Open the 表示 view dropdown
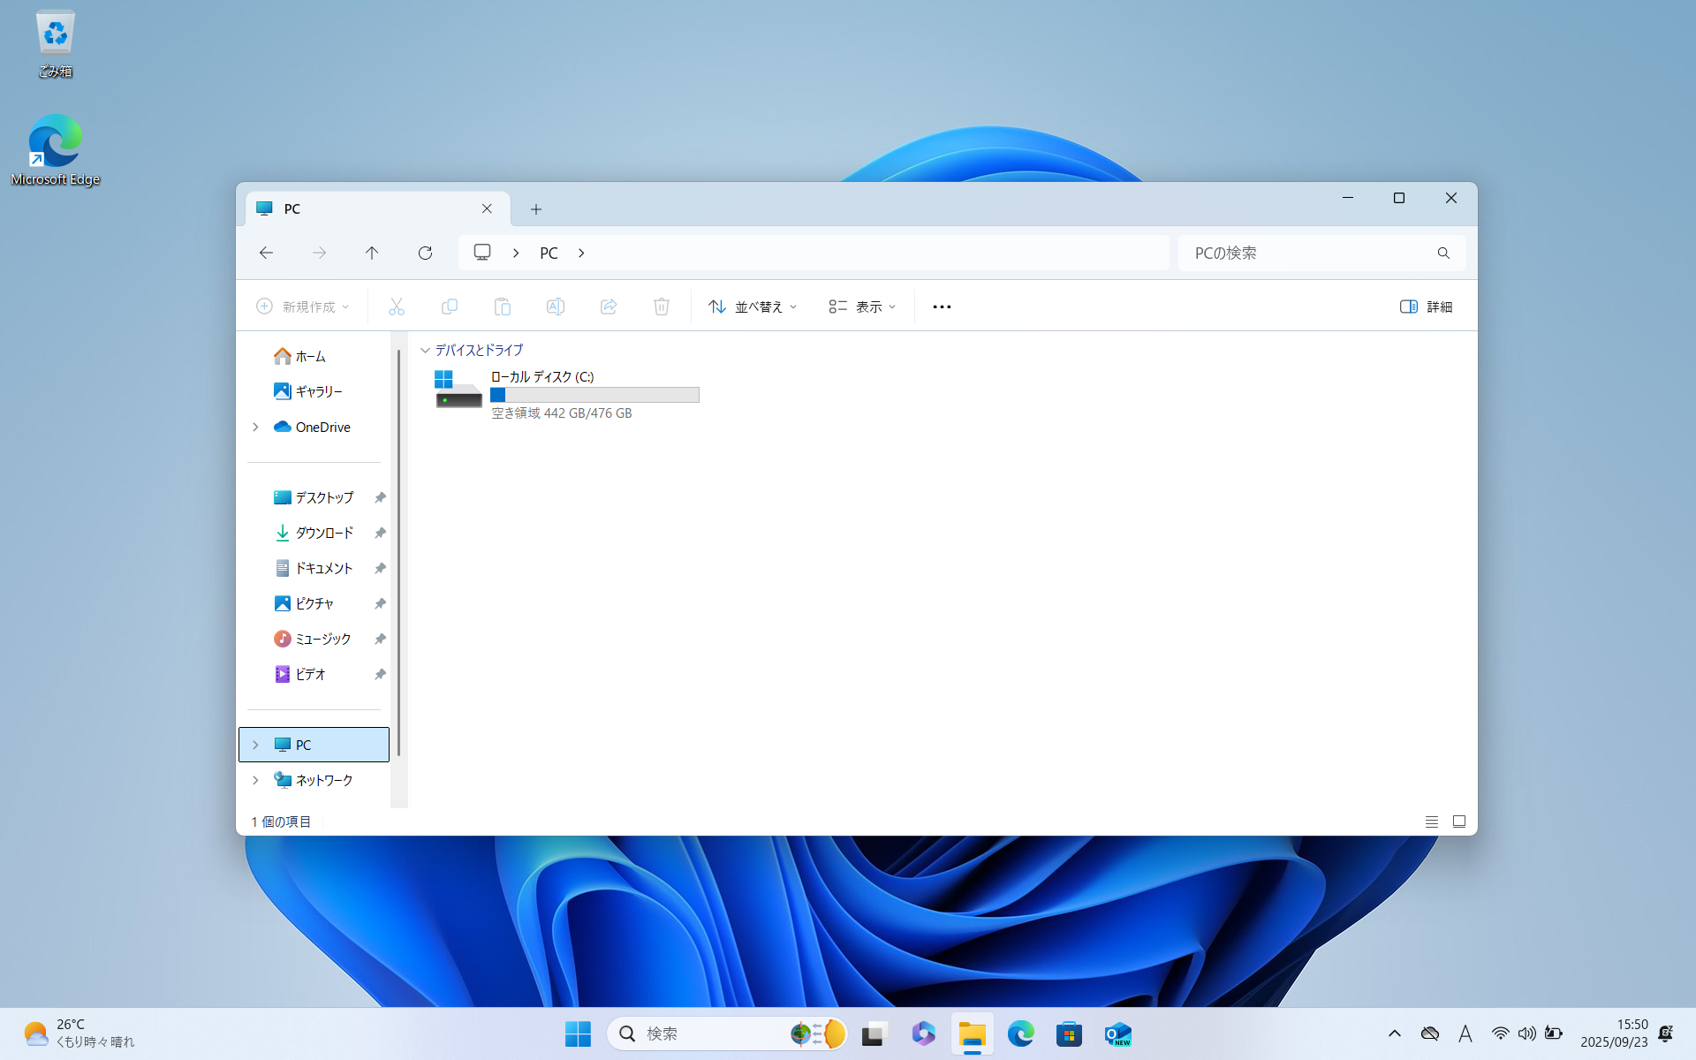Screen dimensions: 1696x1060 click(862, 307)
